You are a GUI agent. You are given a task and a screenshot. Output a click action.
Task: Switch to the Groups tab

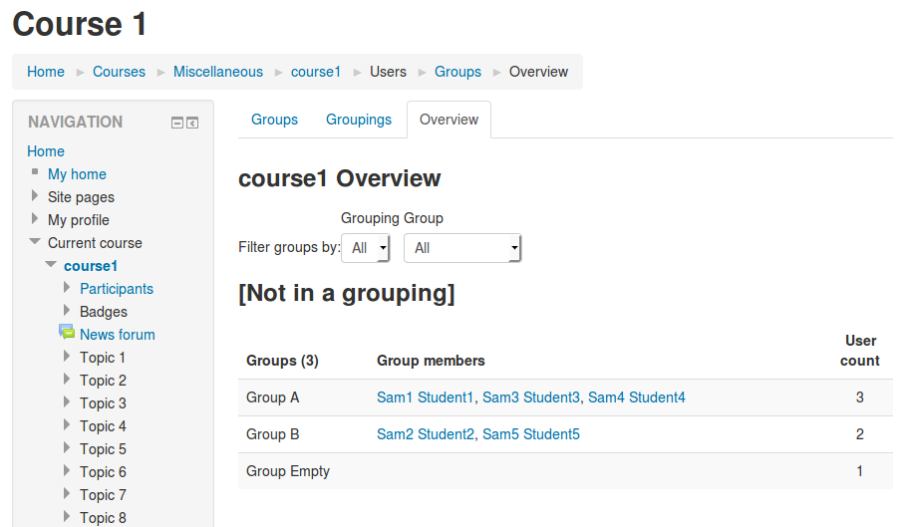coord(274,120)
